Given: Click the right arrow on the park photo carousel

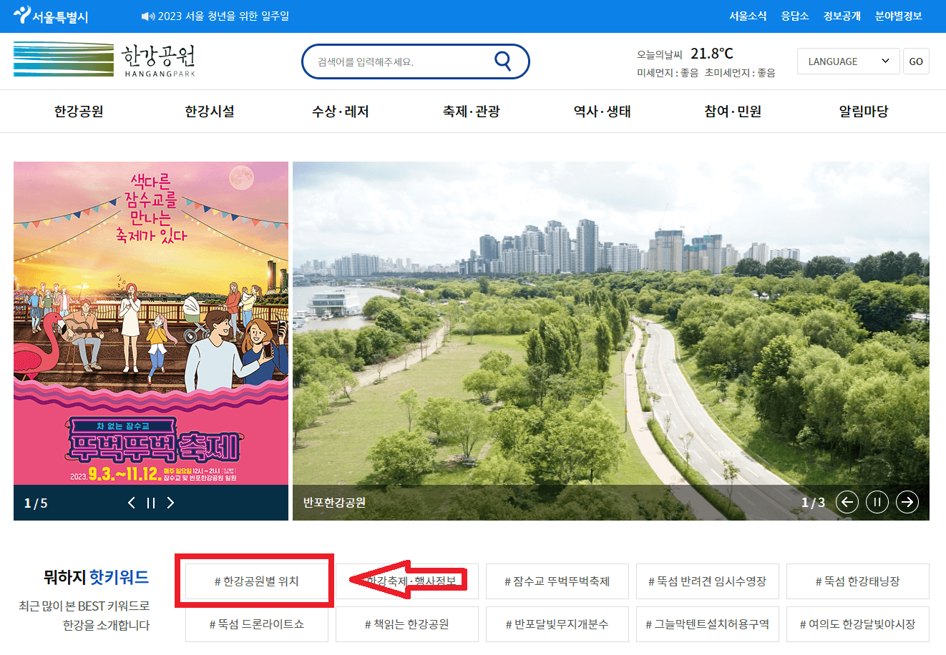Looking at the screenshot, I should coord(907,502).
